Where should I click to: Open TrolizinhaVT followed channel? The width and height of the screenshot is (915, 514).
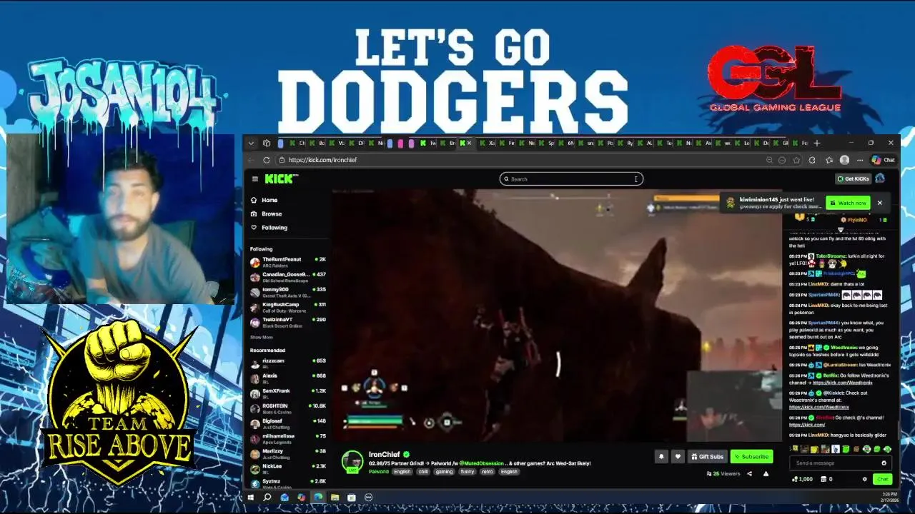288,322
